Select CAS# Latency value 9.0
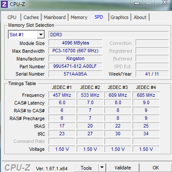Screen dimensions: 172x172 (146, 103)
